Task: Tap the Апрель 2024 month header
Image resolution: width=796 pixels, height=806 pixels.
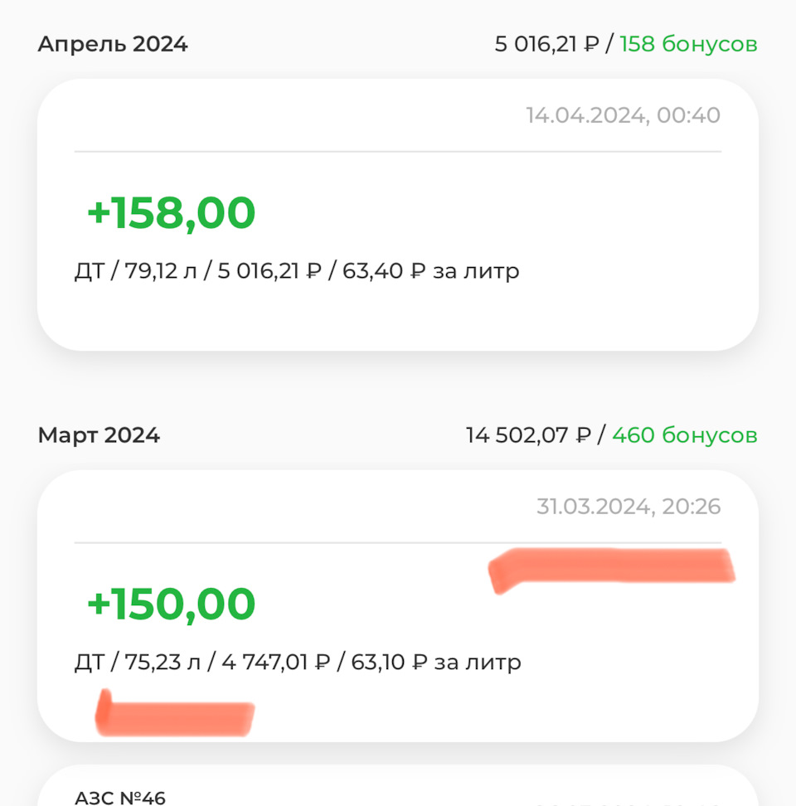Action: tap(113, 44)
